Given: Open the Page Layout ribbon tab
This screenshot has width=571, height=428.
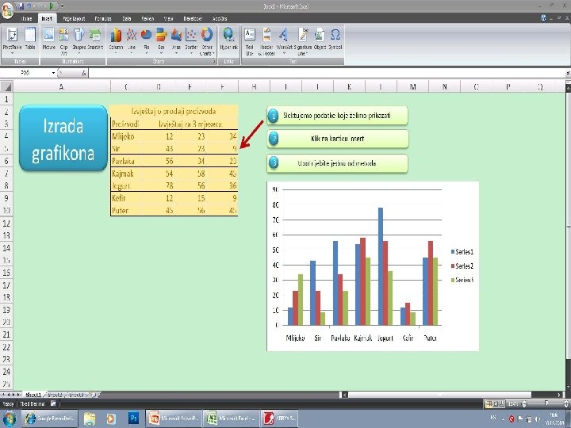Looking at the screenshot, I should (x=74, y=18).
